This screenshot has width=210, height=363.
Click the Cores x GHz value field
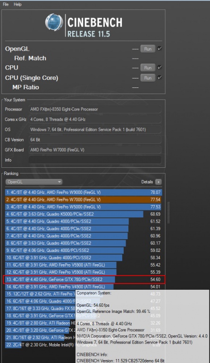point(95,119)
